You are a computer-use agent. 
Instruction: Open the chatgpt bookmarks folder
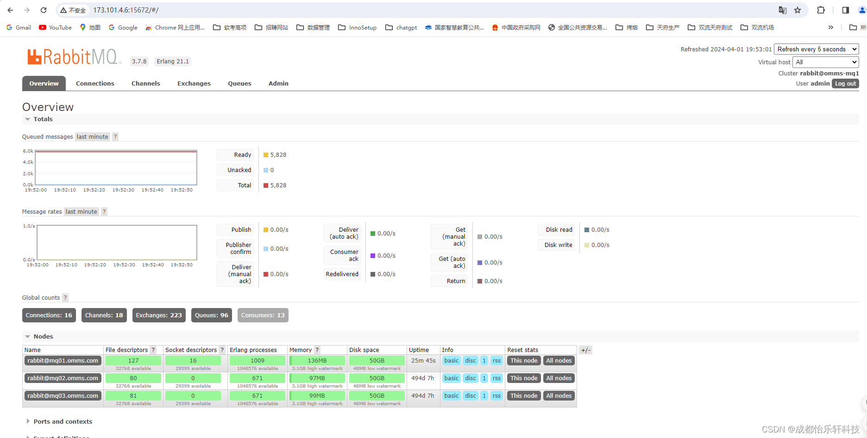401,27
